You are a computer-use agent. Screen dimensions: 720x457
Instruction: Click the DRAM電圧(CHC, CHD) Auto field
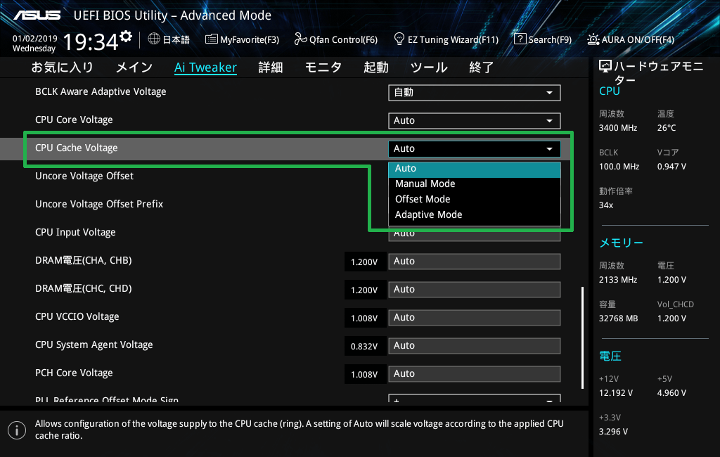pos(475,290)
